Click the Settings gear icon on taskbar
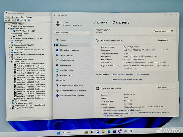The width and height of the screenshot is (183, 137). [131, 131]
